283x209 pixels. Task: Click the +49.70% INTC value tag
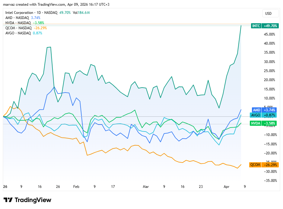coord(270,26)
